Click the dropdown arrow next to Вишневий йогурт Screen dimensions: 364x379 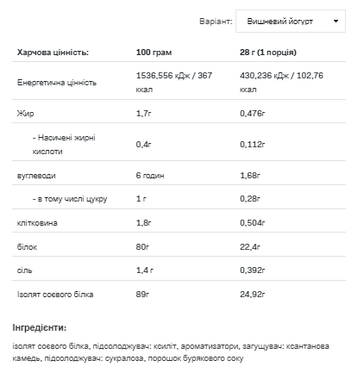(336, 22)
